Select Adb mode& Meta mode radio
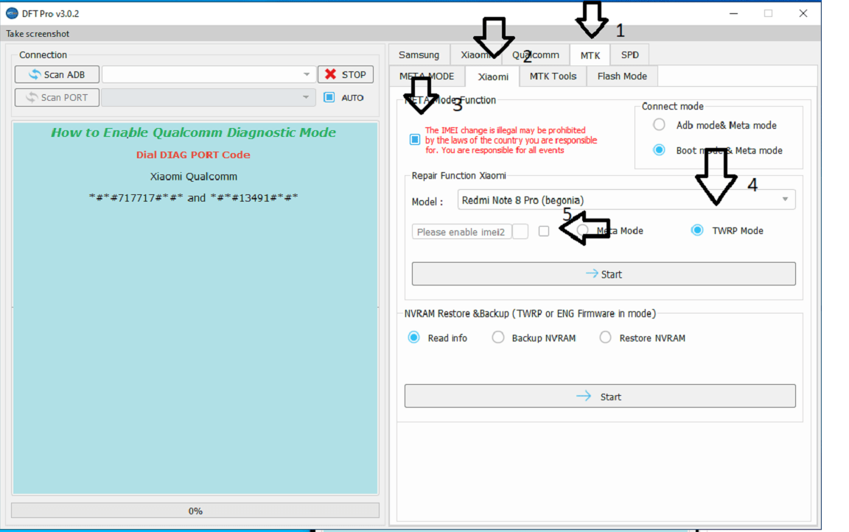The image size is (849, 532). [659, 125]
